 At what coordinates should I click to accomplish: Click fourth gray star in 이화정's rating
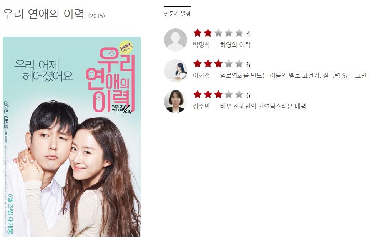click(229, 63)
